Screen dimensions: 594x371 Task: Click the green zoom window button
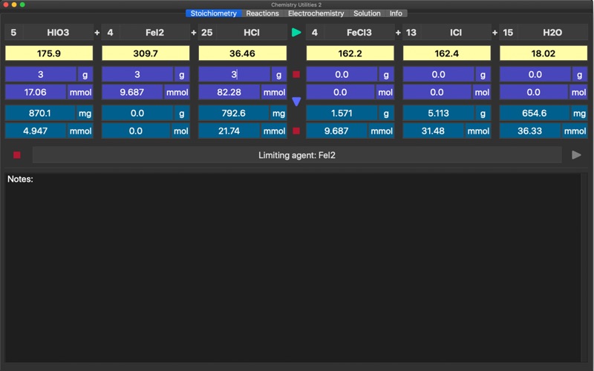pos(22,4)
